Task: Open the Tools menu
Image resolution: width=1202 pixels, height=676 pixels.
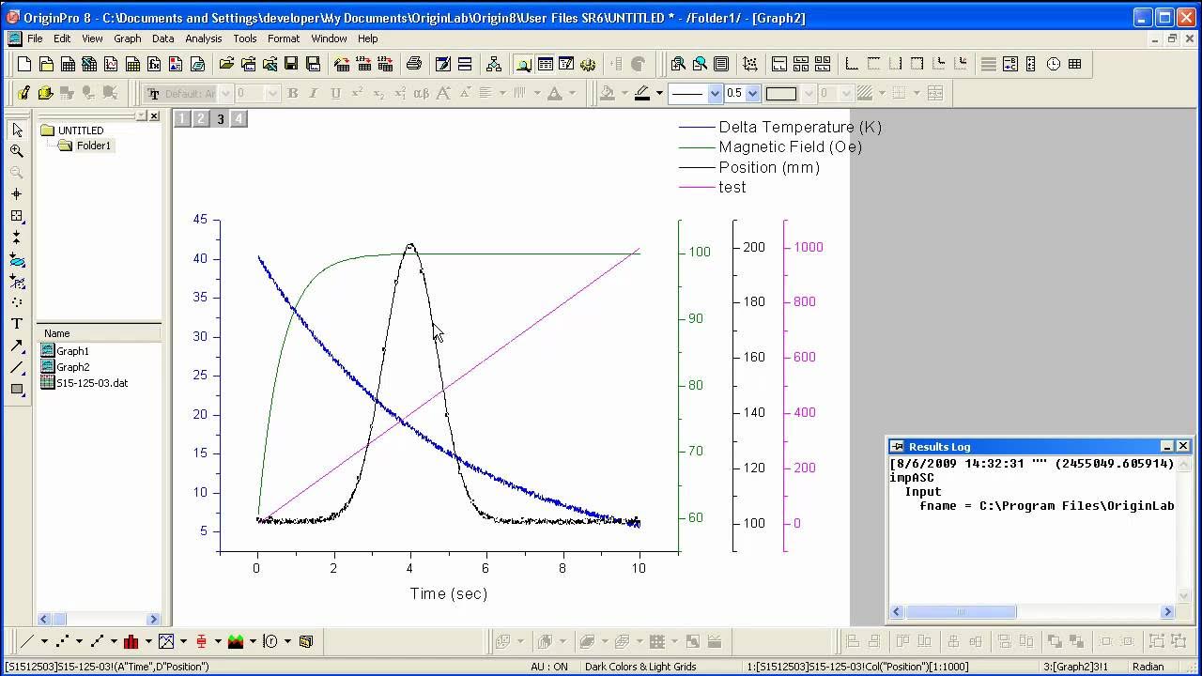Action: tap(245, 38)
